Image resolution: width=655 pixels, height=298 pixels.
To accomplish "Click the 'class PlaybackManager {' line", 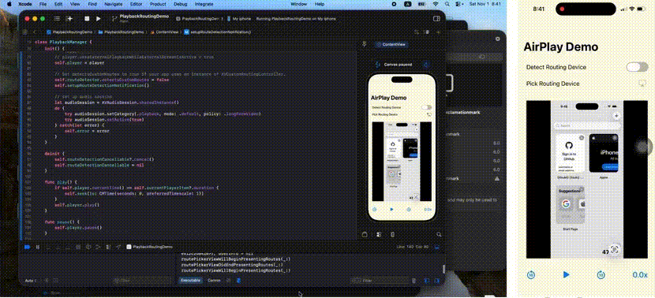I will point(63,42).
